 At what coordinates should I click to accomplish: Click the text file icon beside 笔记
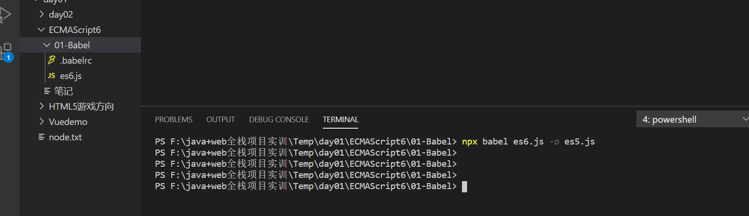coord(47,91)
